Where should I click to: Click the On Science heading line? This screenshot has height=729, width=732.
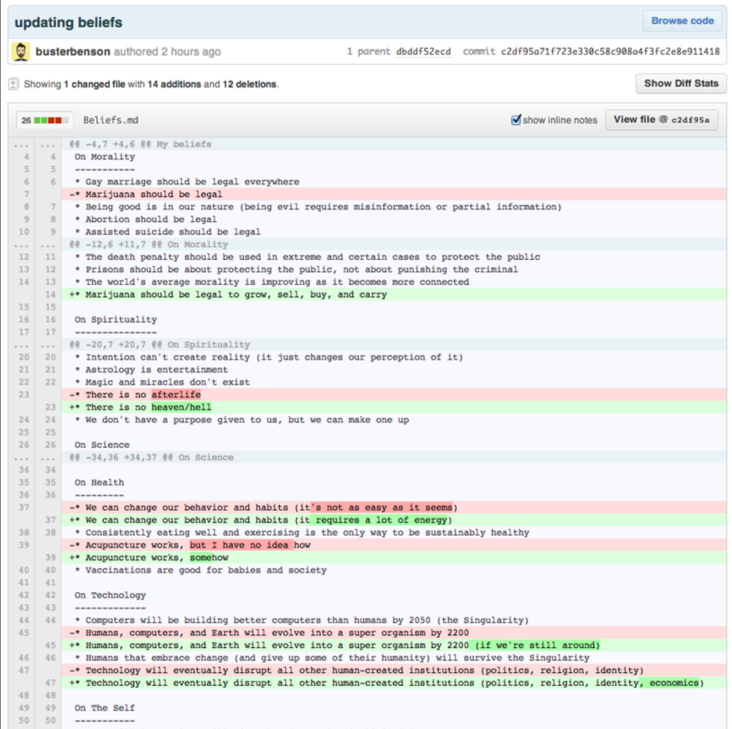point(394,445)
